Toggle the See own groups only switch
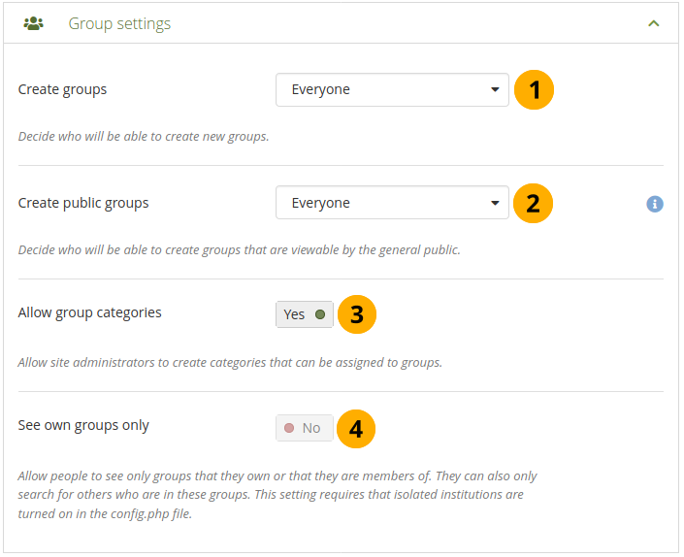 click(305, 428)
